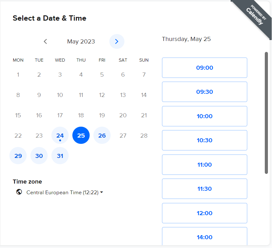Pick May 26 in the calendar

[102, 135]
